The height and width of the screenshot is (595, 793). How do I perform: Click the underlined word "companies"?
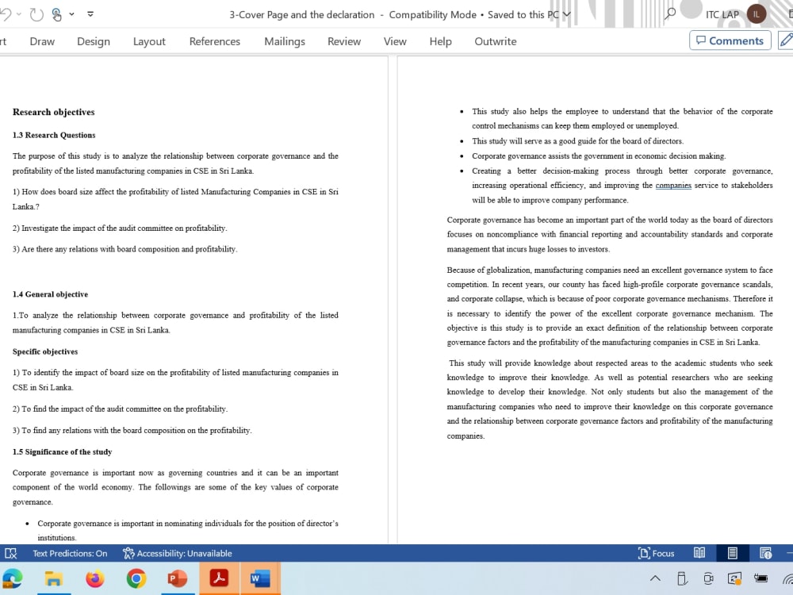[x=673, y=185]
